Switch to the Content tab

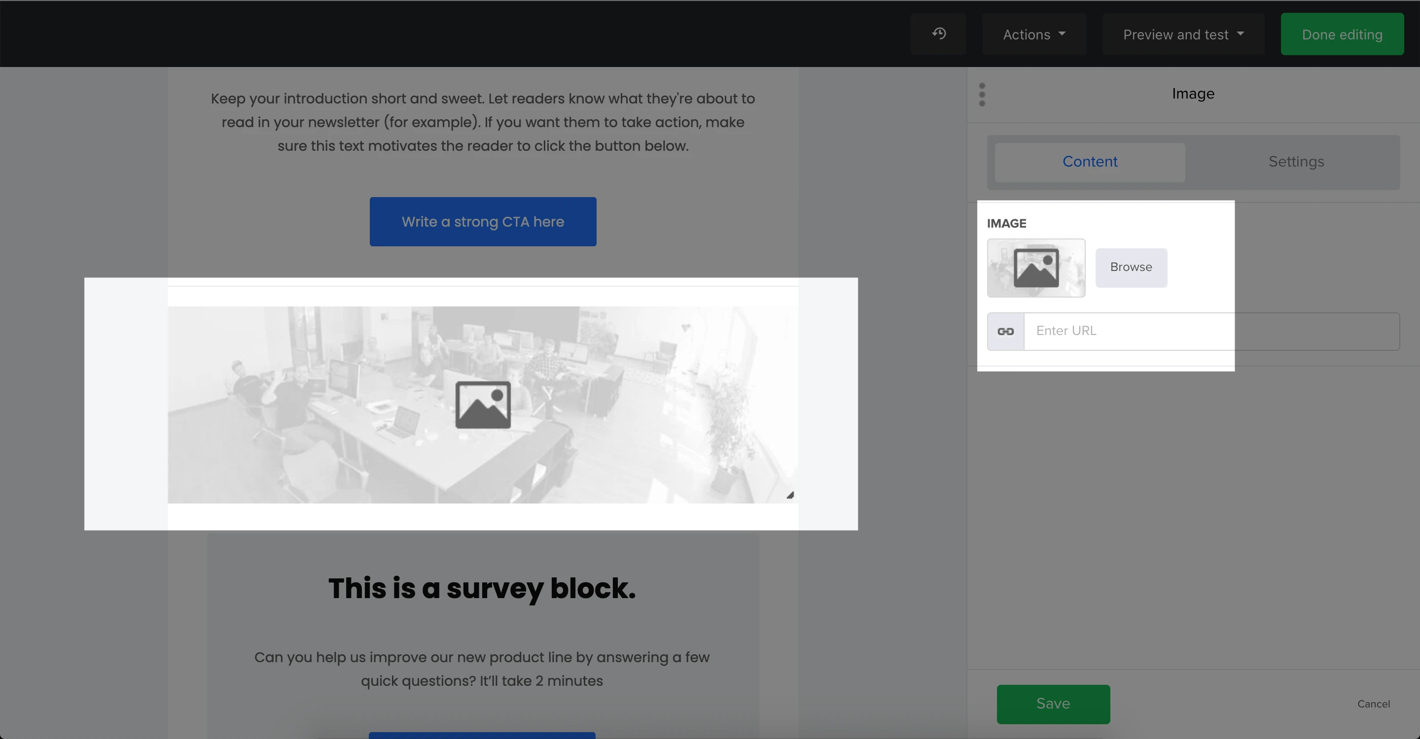pos(1090,162)
